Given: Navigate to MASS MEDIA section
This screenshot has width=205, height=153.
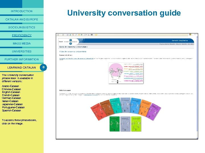Looking at the screenshot, I should click(x=22, y=43).
